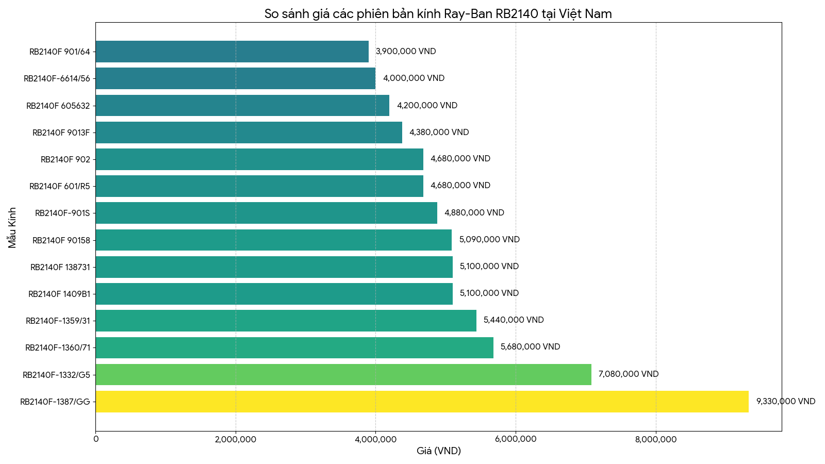Screen dimensions: 825x464
Task: Select the bar for RB2140F 901/64
Action: tap(232, 52)
